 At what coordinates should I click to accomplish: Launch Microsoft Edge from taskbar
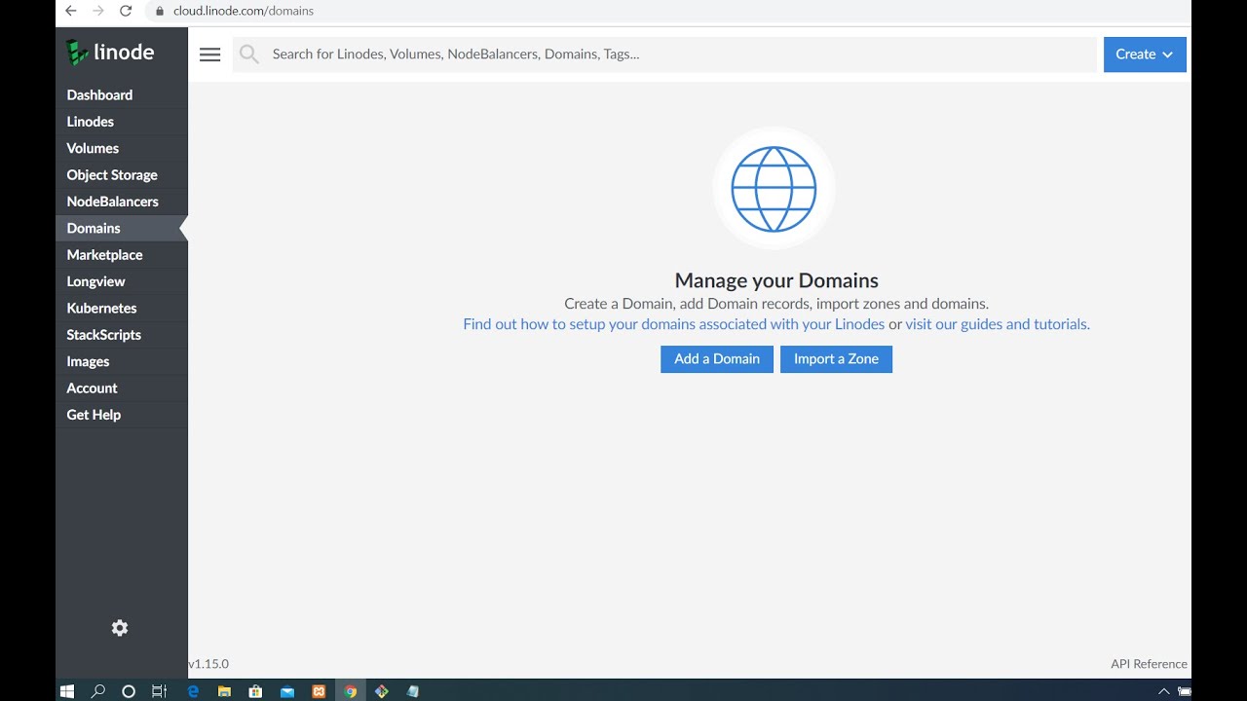point(193,691)
